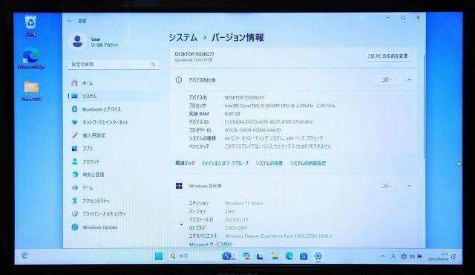Select システム in the settings sidebar

point(114,96)
